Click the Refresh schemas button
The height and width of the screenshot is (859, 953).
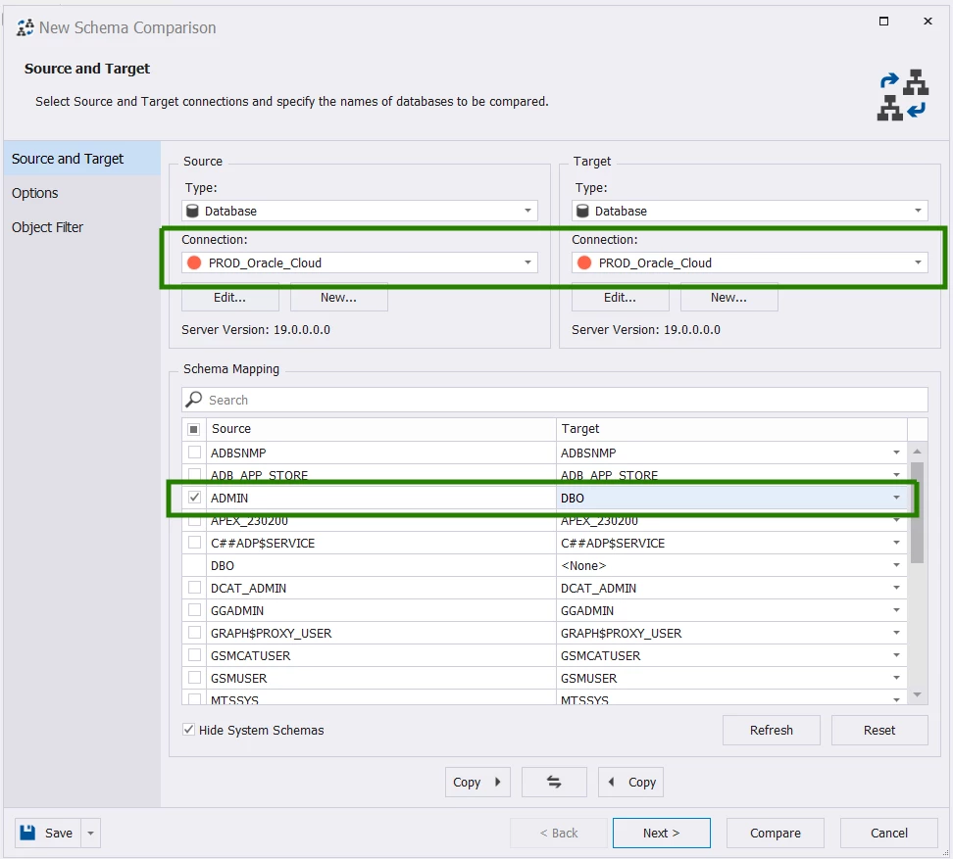(772, 730)
